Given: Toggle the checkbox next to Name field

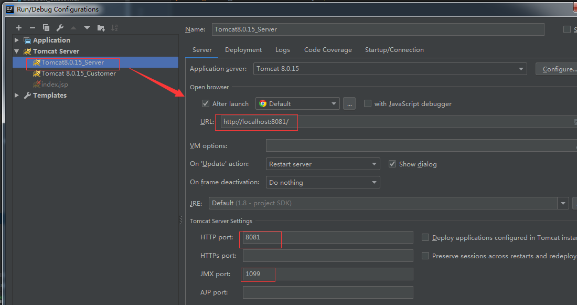Looking at the screenshot, I should [x=567, y=29].
